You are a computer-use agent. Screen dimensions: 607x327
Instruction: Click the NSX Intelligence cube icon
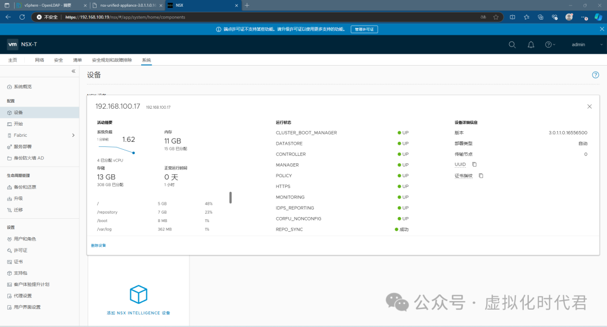tap(139, 294)
